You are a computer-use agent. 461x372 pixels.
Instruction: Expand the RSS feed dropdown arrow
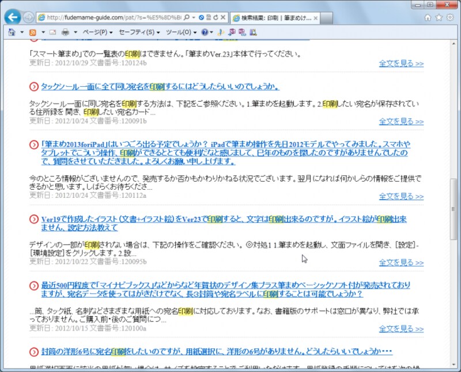tap(43, 32)
